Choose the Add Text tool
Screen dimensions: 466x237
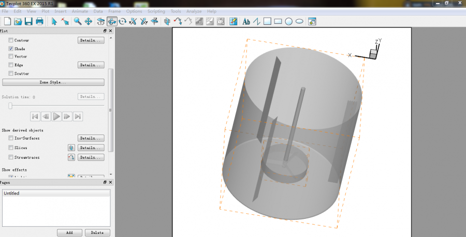[x=246, y=21]
